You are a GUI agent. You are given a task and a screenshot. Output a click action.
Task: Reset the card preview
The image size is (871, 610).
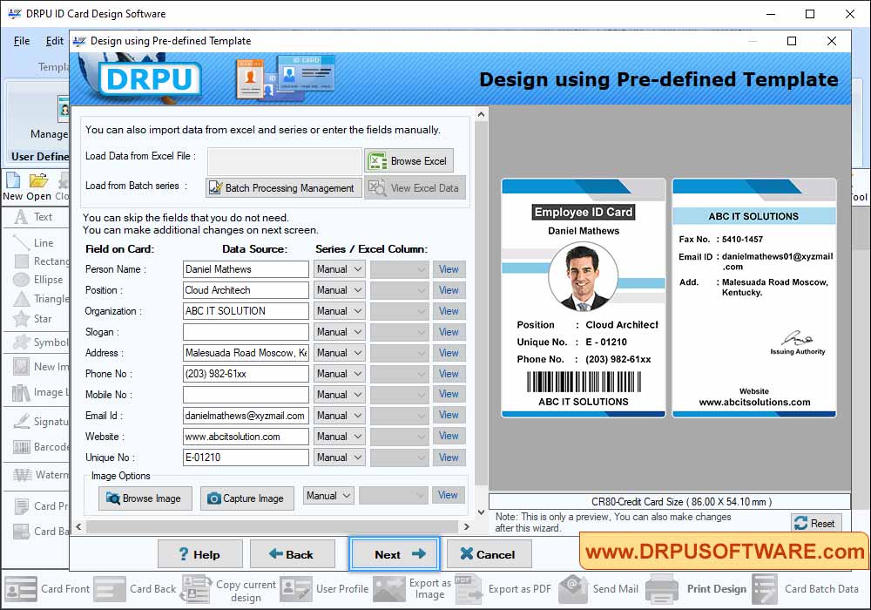(x=816, y=523)
